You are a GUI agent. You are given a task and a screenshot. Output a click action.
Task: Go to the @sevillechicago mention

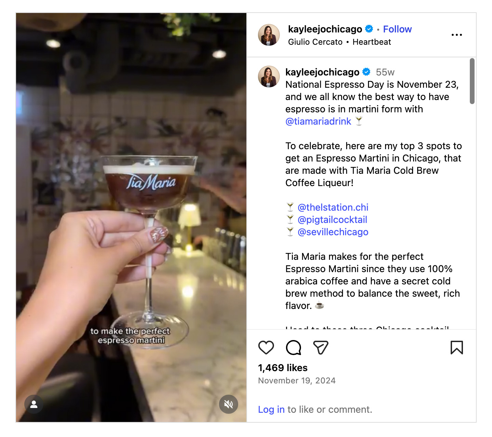click(x=333, y=232)
